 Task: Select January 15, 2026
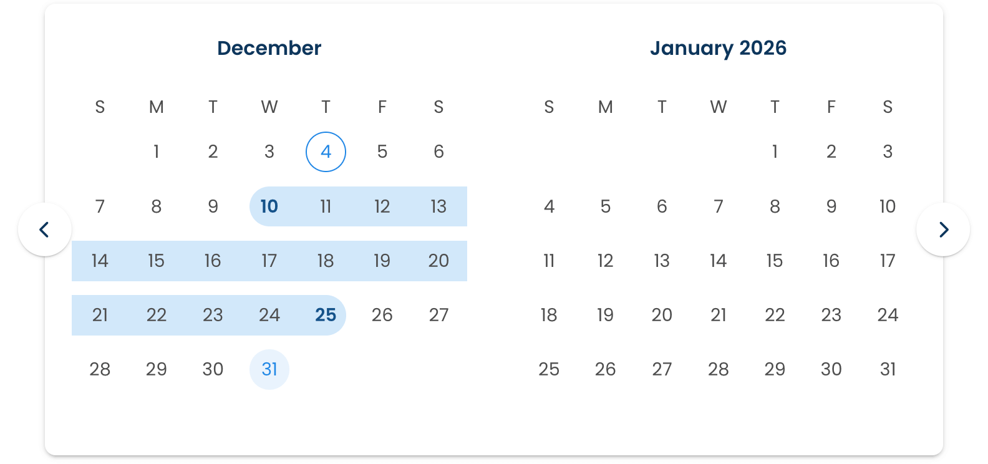(x=775, y=261)
